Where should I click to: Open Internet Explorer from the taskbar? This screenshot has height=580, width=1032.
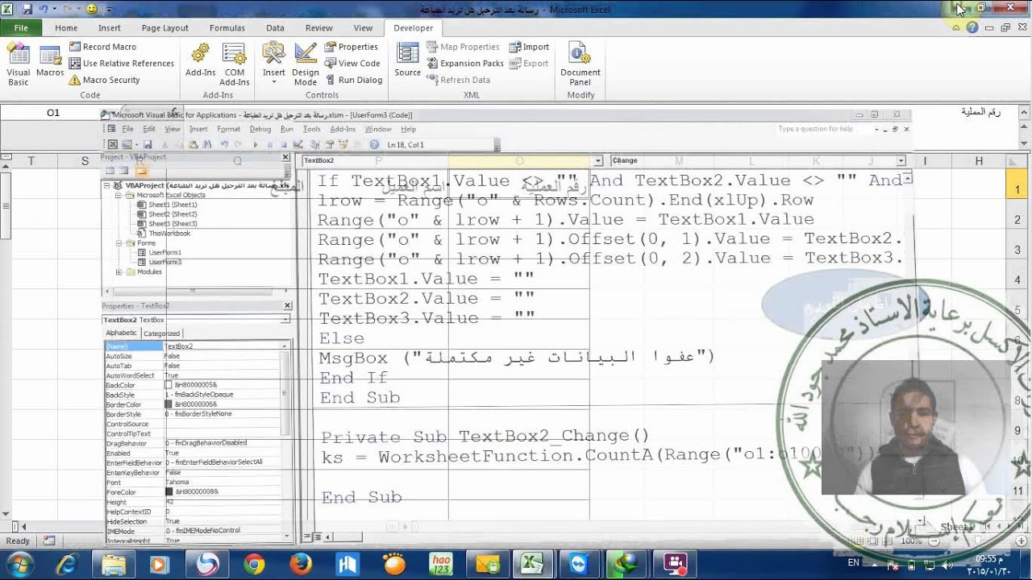[x=65, y=564]
